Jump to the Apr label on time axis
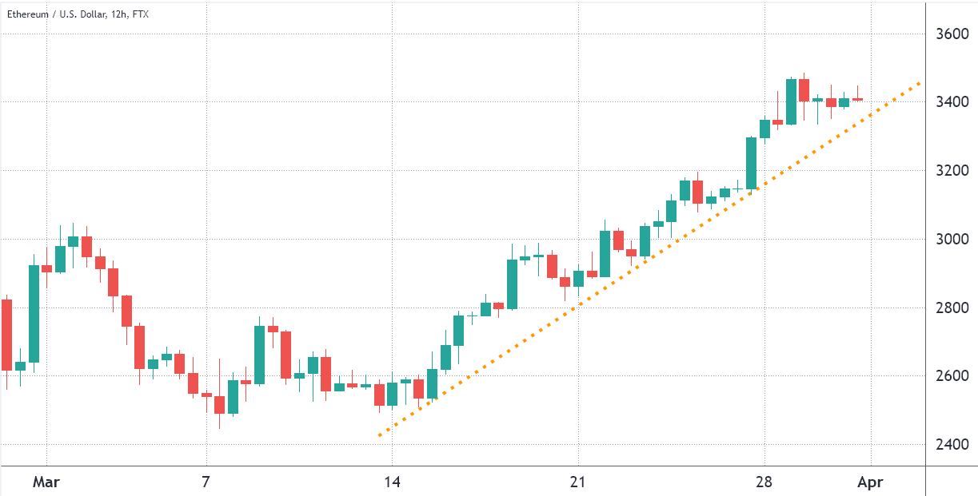The height and width of the screenshot is (496, 978). [870, 483]
